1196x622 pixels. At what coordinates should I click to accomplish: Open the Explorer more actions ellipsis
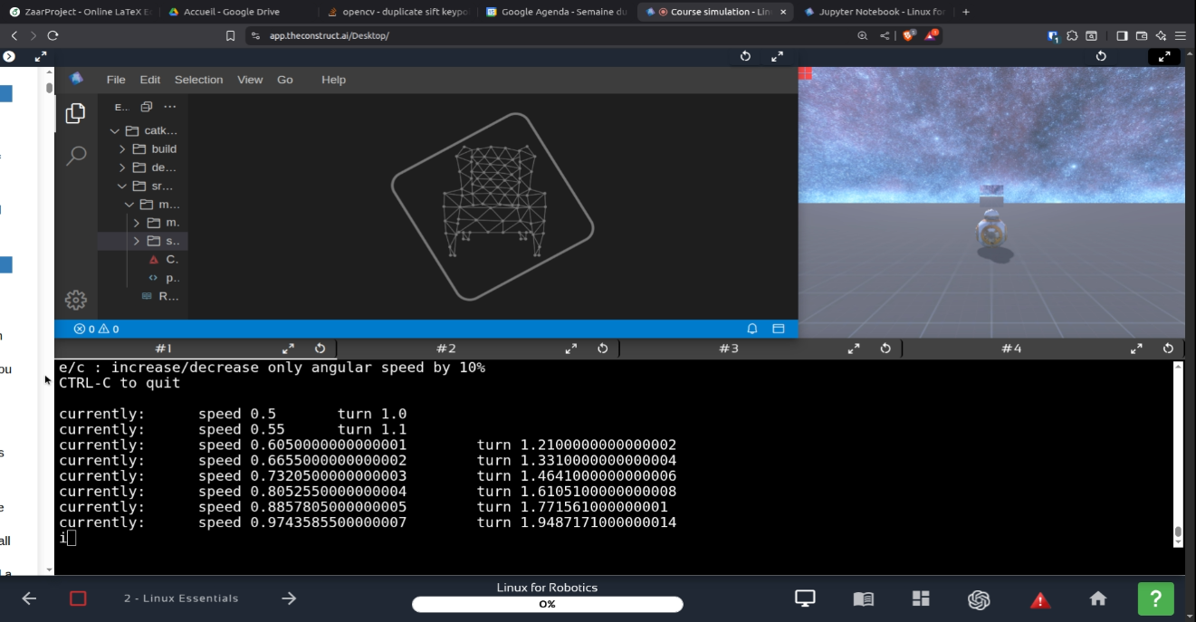(169, 107)
